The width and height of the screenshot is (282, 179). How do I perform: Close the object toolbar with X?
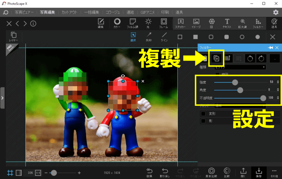click(273, 37)
